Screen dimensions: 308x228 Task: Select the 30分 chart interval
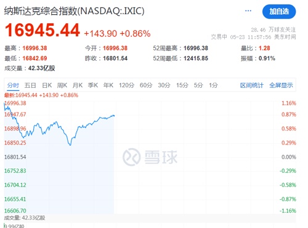(164, 85)
